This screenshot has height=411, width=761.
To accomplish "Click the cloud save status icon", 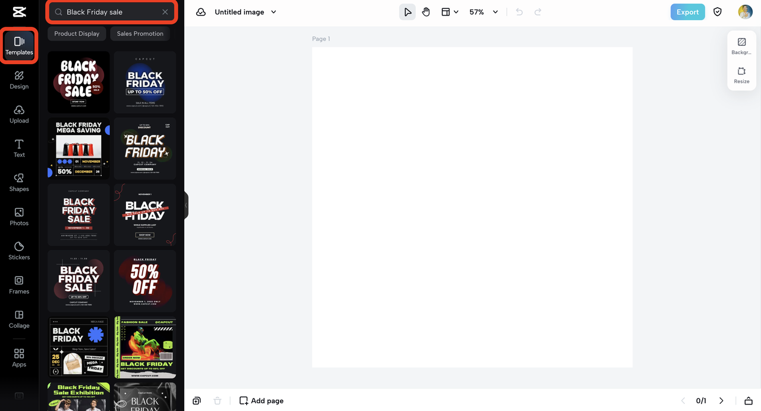I will (201, 12).
